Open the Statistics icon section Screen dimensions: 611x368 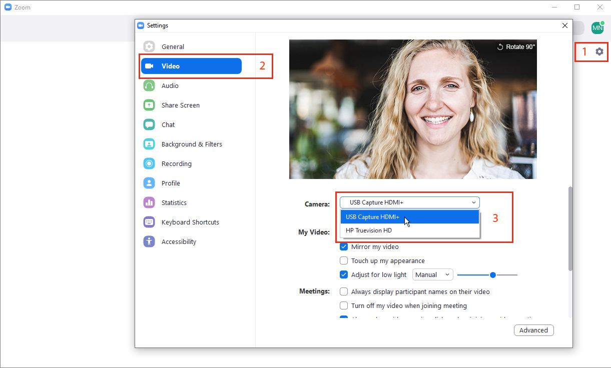149,202
